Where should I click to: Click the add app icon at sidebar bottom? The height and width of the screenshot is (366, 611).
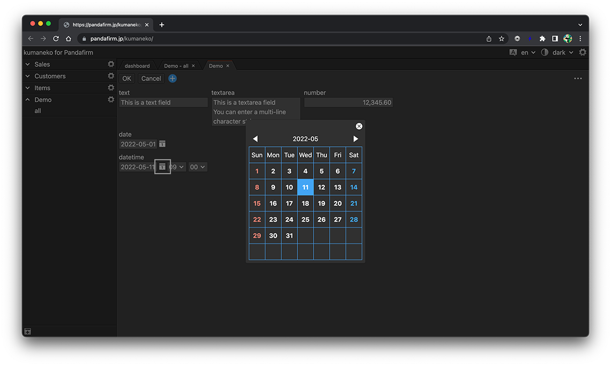[x=28, y=332]
